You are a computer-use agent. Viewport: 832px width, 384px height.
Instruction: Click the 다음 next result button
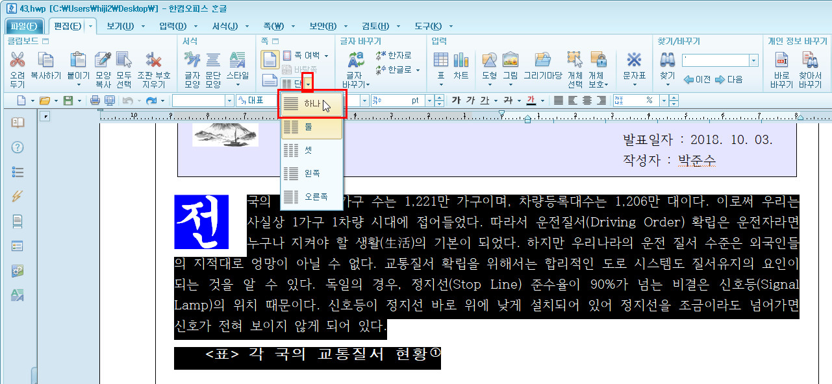click(x=729, y=79)
